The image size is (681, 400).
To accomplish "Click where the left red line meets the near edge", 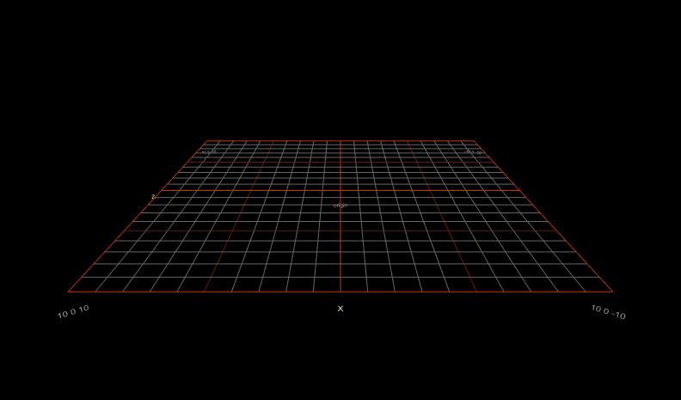I will pyautogui.click(x=205, y=292).
